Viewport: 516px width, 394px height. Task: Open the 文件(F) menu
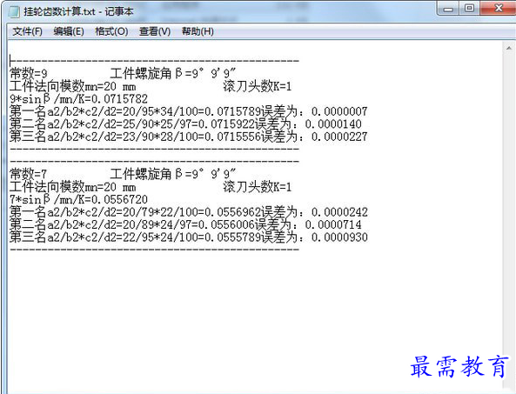[27, 31]
